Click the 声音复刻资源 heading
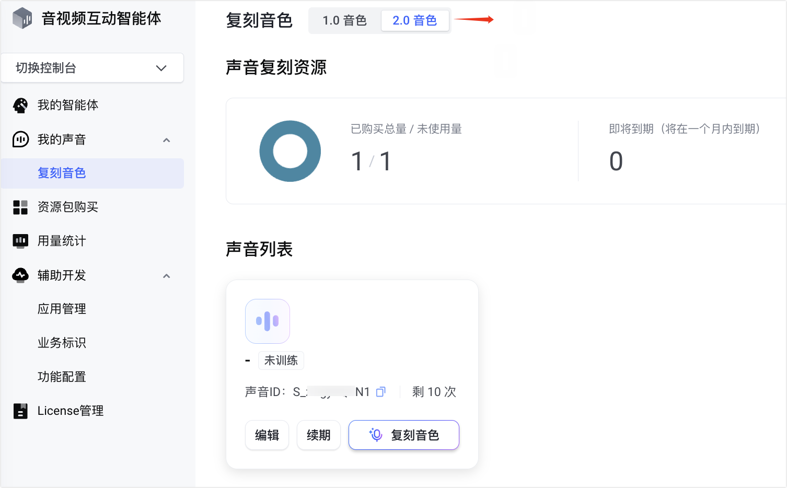 (x=276, y=67)
